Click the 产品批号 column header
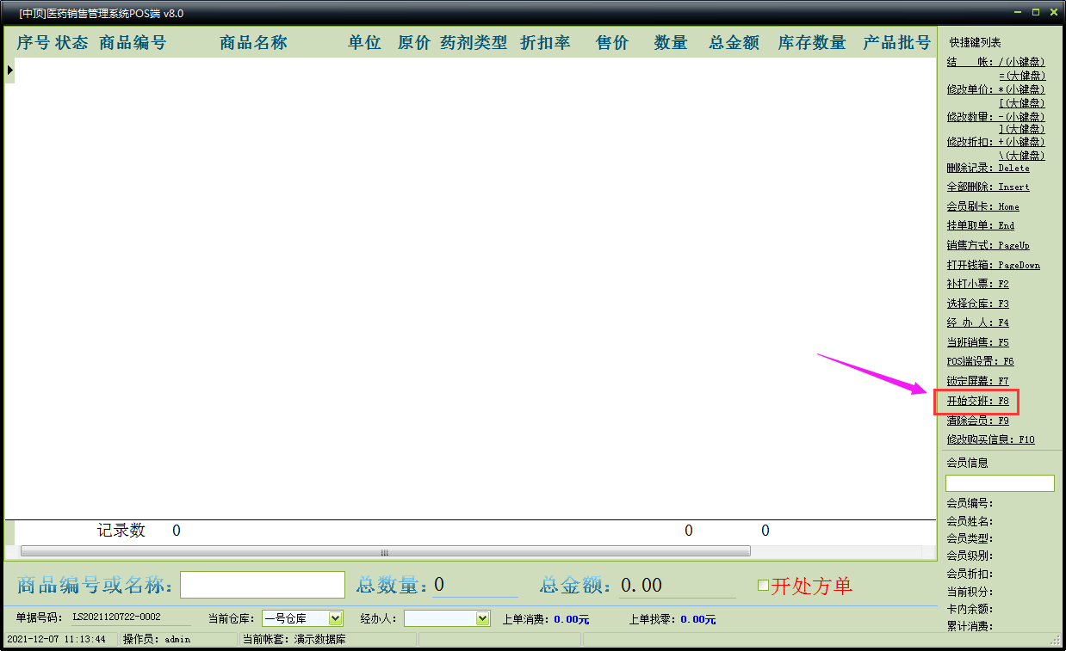 897,43
